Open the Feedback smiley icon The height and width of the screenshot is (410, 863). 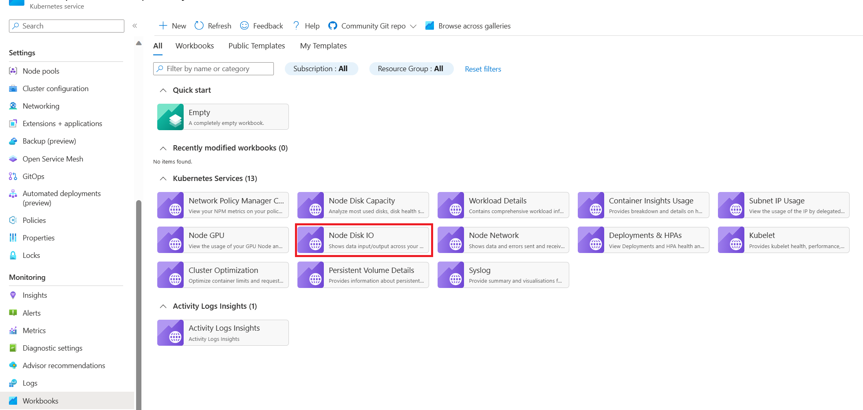coord(244,26)
